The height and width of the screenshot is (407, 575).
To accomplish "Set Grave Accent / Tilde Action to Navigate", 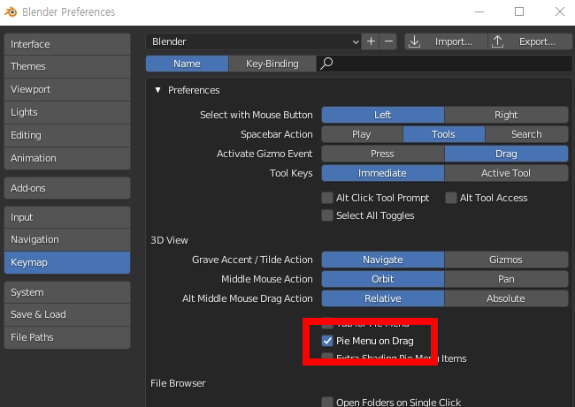I will [x=383, y=260].
